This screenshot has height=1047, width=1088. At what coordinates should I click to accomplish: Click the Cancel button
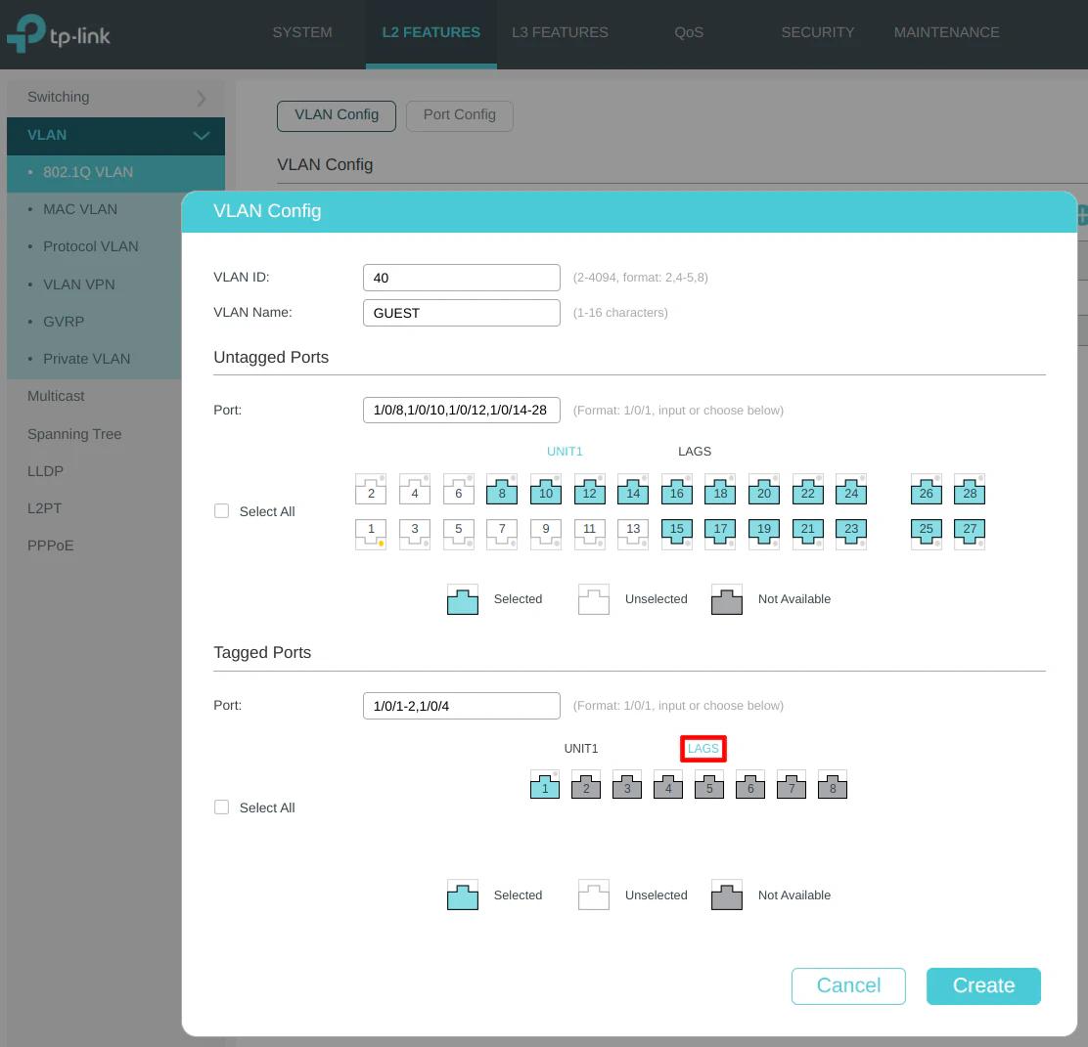click(x=848, y=986)
